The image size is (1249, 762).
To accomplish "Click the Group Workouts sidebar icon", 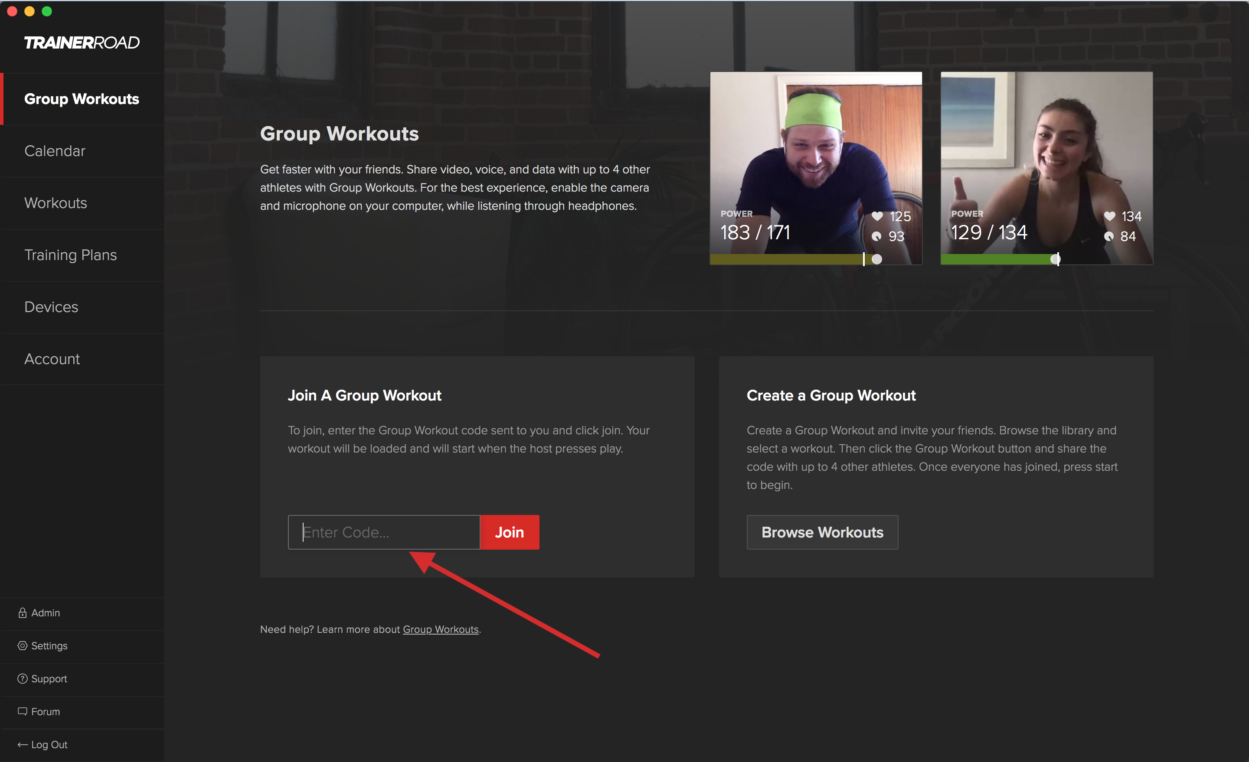I will click(82, 99).
